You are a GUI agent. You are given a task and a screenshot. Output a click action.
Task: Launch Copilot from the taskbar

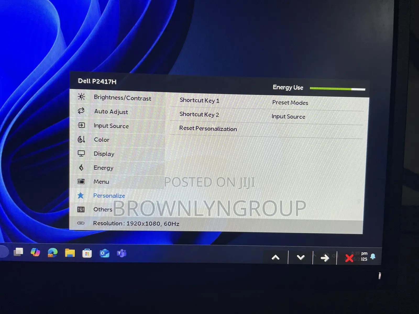(x=35, y=252)
